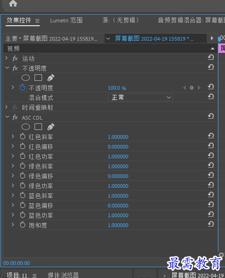Open the clip selector dropdown arrow
Viewport: 225px width, 278px height.
[x=108, y=38]
